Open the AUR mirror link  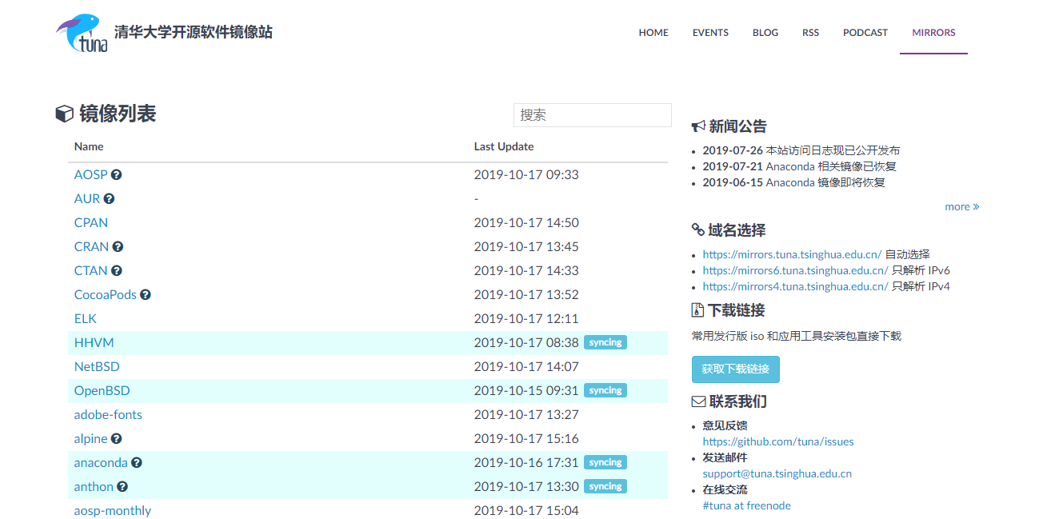coord(87,198)
